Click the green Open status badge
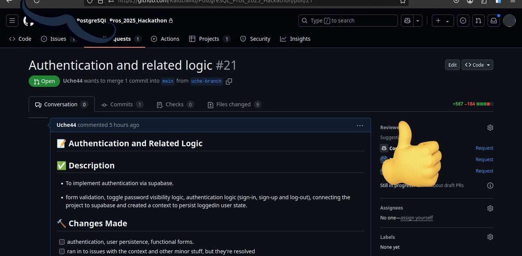The height and width of the screenshot is (256, 522). click(x=43, y=81)
